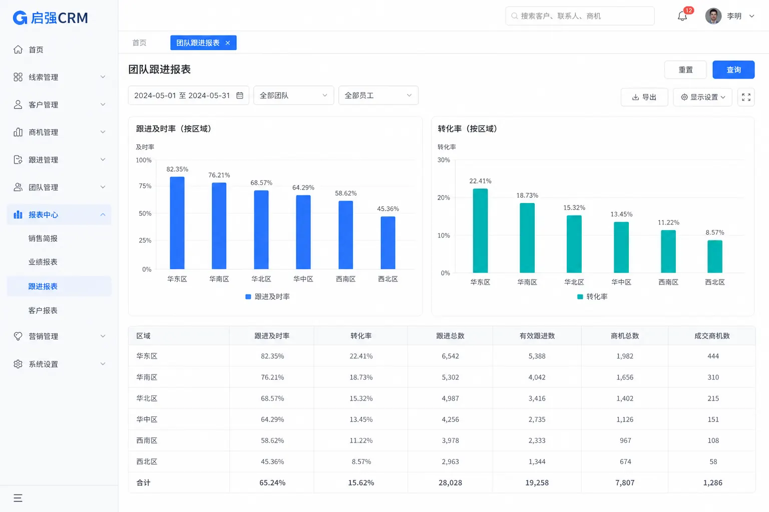
Task: Expand 商机管理 menu chevron
Action: click(x=103, y=132)
